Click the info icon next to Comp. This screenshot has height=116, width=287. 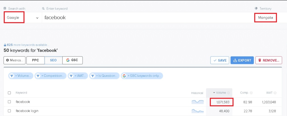pyautogui.click(x=251, y=93)
